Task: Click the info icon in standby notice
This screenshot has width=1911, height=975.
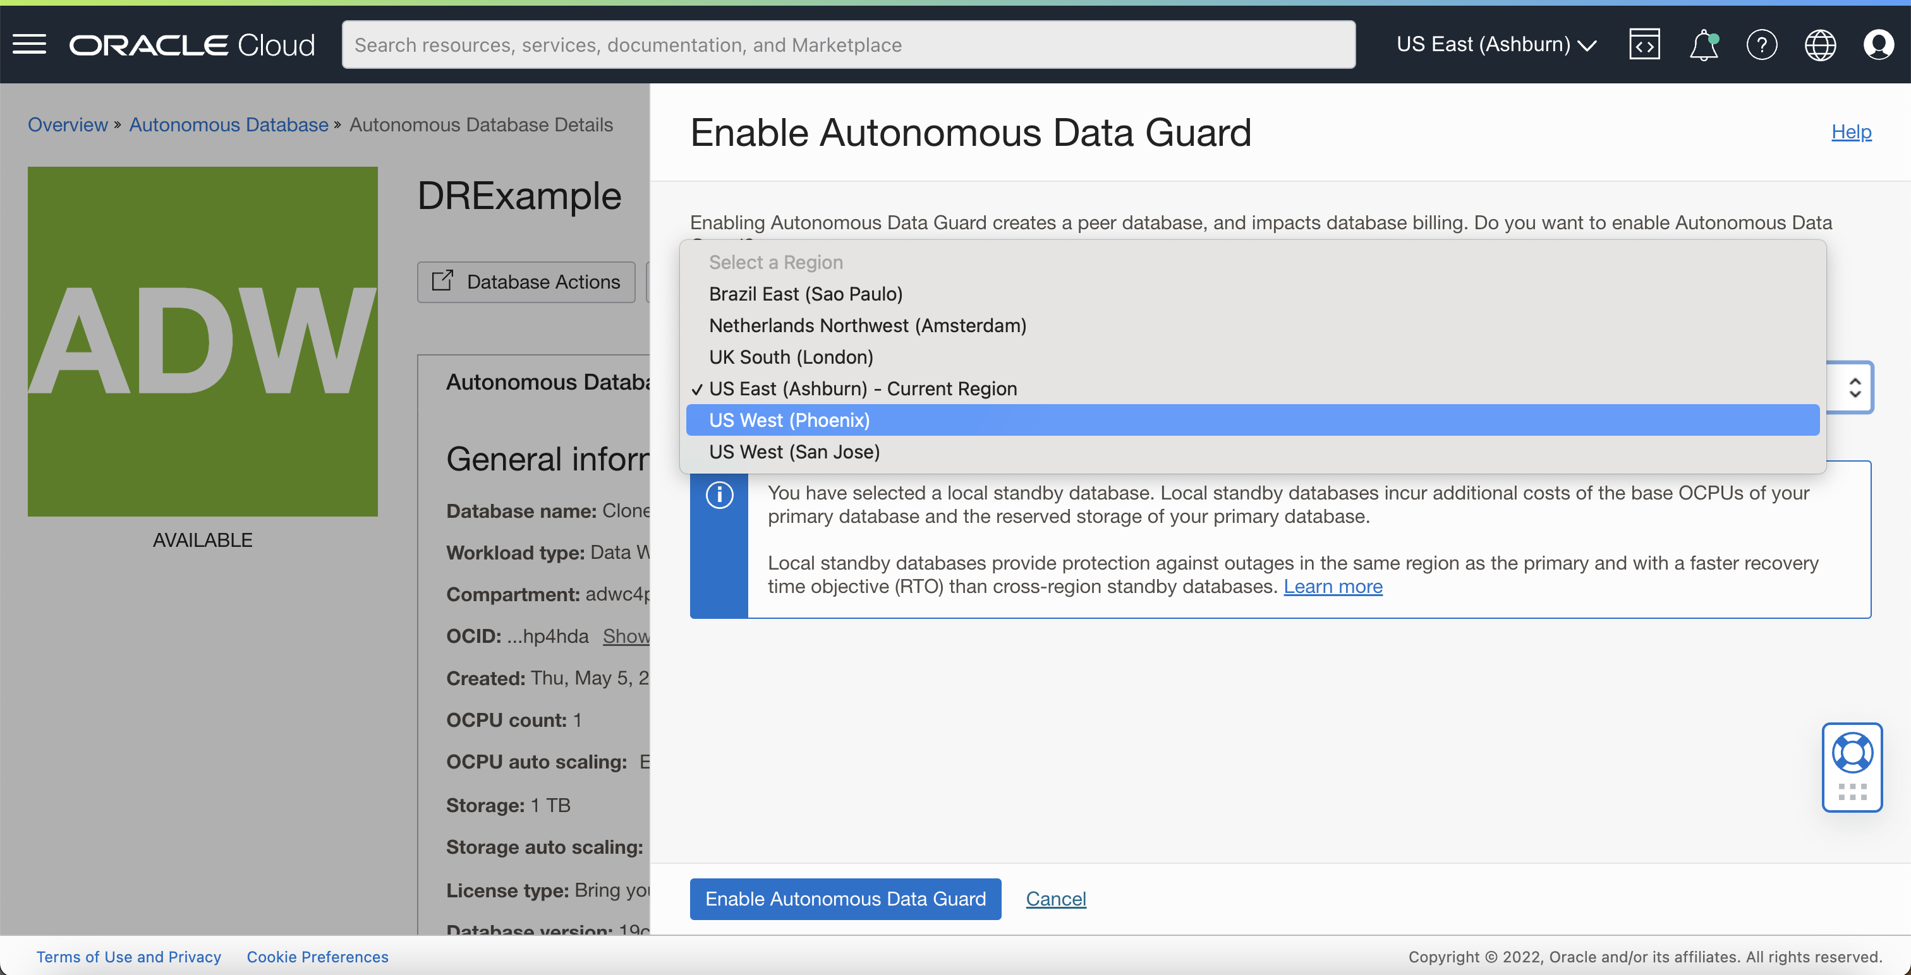Action: (x=719, y=494)
